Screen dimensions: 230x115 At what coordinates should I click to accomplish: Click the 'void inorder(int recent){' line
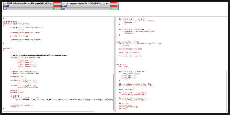point(128,42)
